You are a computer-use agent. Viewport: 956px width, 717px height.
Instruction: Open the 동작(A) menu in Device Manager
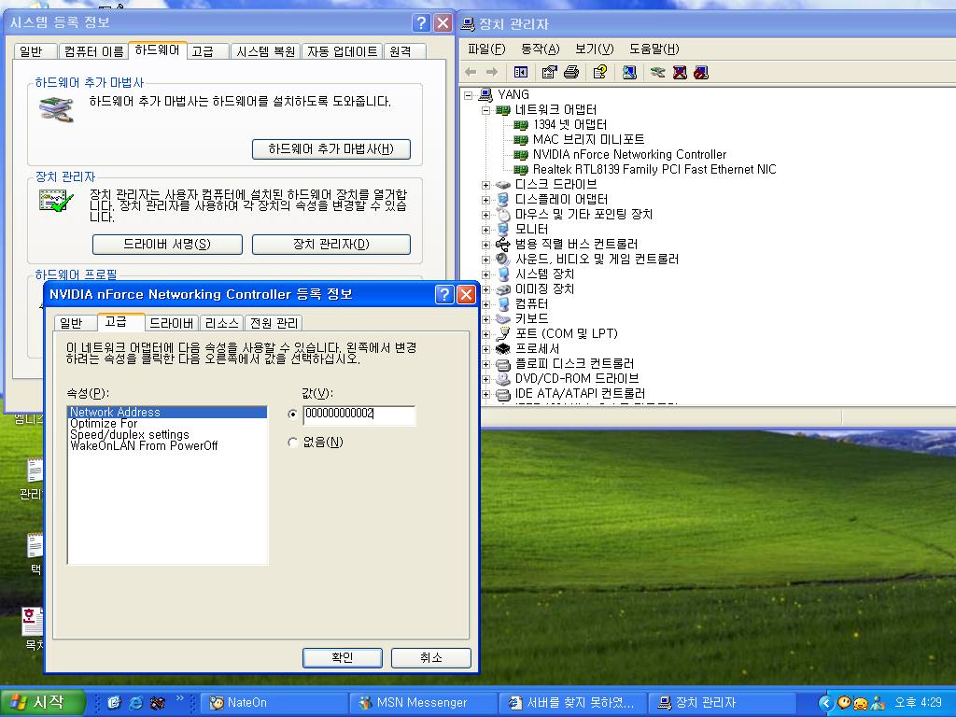click(540, 49)
